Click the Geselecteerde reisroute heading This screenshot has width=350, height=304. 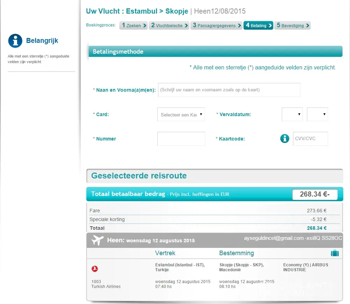[139, 176]
